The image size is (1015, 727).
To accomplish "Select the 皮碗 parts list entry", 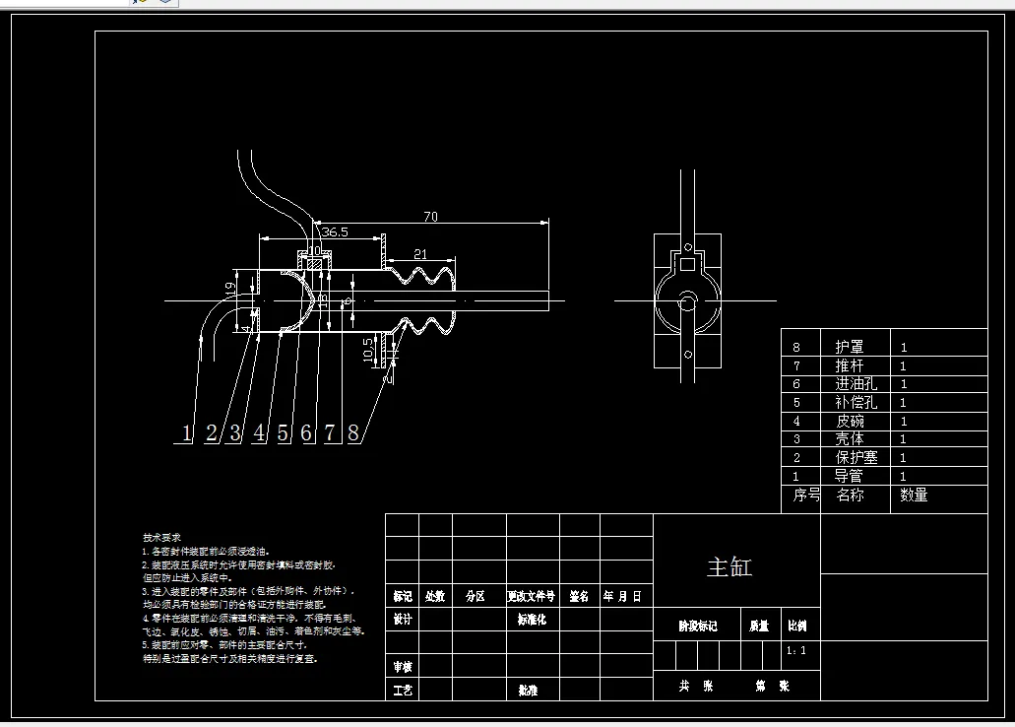I will point(850,422).
